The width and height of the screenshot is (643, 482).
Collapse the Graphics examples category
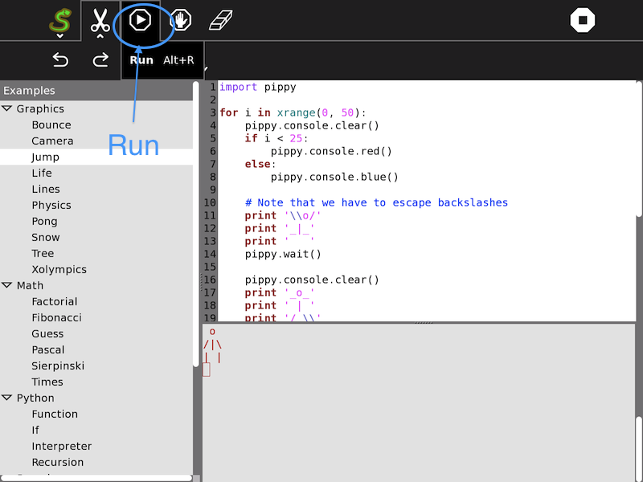[x=7, y=108]
